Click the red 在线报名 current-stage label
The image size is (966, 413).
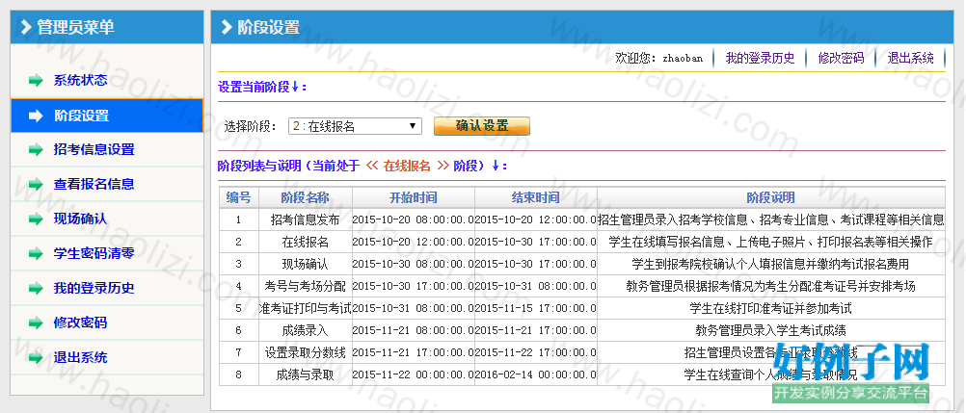407,167
